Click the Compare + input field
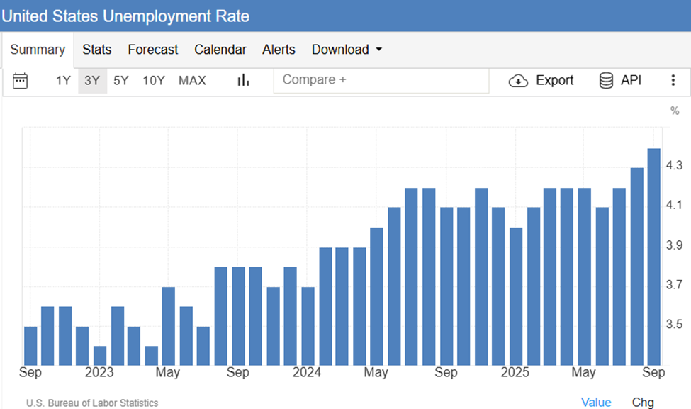Image resolution: width=691 pixels, height=409 pixels. 381,80
